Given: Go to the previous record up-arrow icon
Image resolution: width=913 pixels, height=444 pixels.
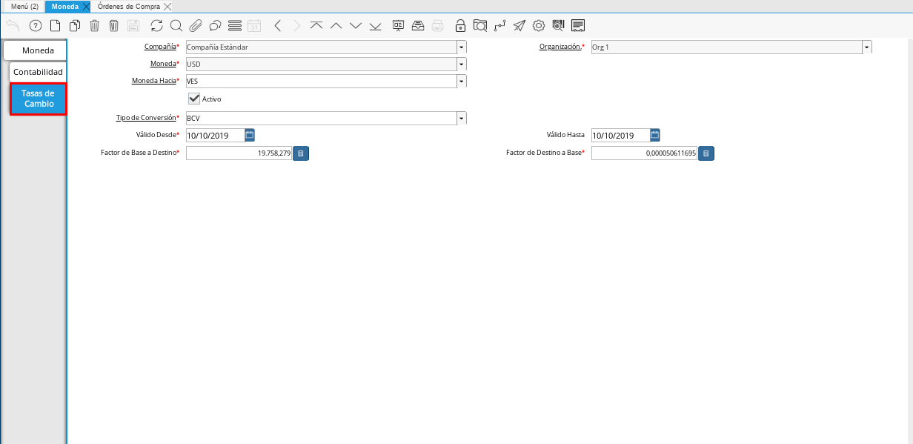Looking at the screenshot, I should (336, 25).
